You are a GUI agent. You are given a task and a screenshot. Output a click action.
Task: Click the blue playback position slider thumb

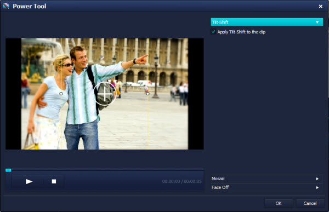pos(8,170)
